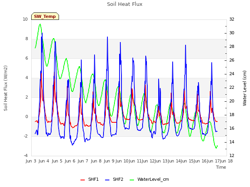Click the Time x-axis label

pyautogui.click(x=221, y=167)
